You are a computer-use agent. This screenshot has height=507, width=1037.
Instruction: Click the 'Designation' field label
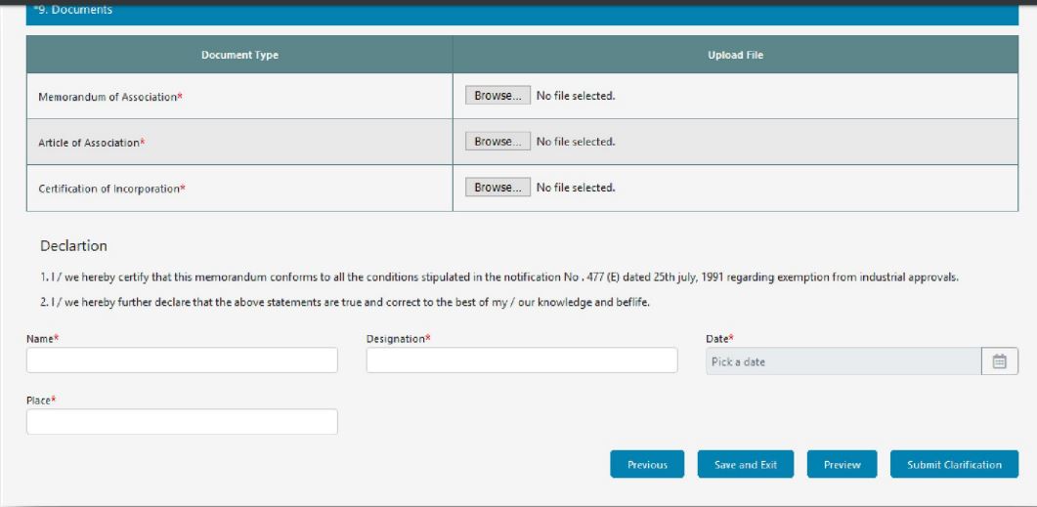396,338
